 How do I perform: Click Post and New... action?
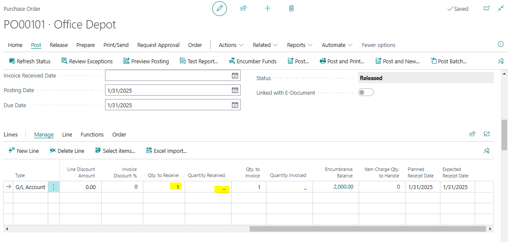[397, 61]
